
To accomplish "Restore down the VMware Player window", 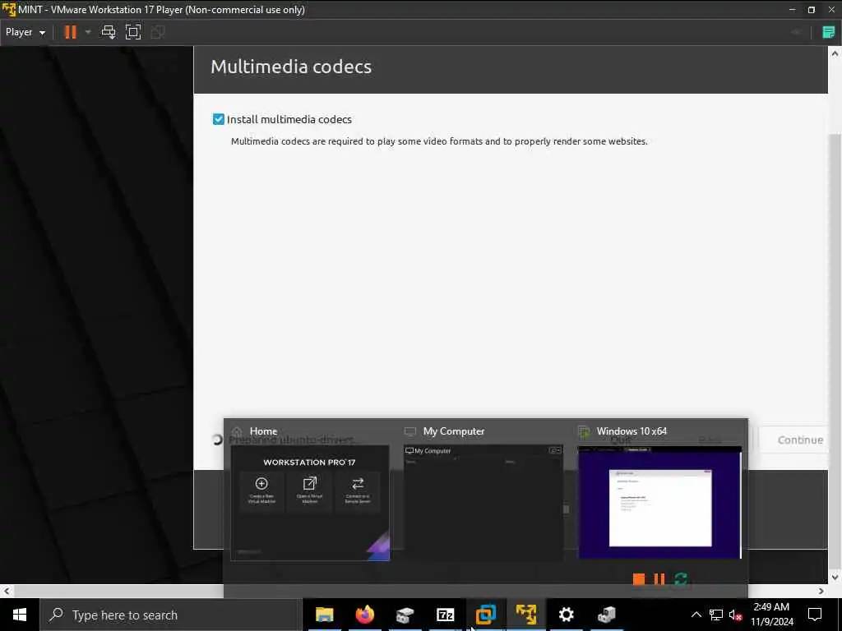I will pos(812,10).
